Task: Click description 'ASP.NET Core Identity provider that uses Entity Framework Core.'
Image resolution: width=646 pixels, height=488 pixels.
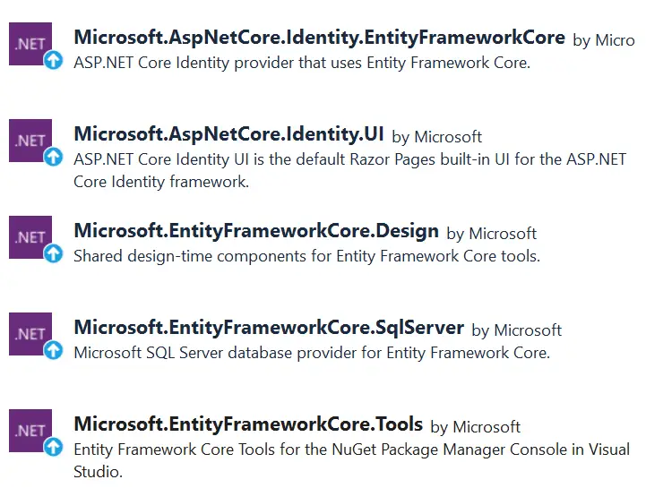Action: coord(302,63)
